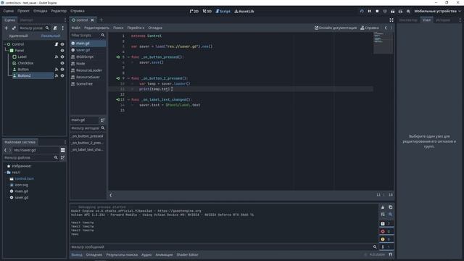Copy the output log contents

coord(390,207)
